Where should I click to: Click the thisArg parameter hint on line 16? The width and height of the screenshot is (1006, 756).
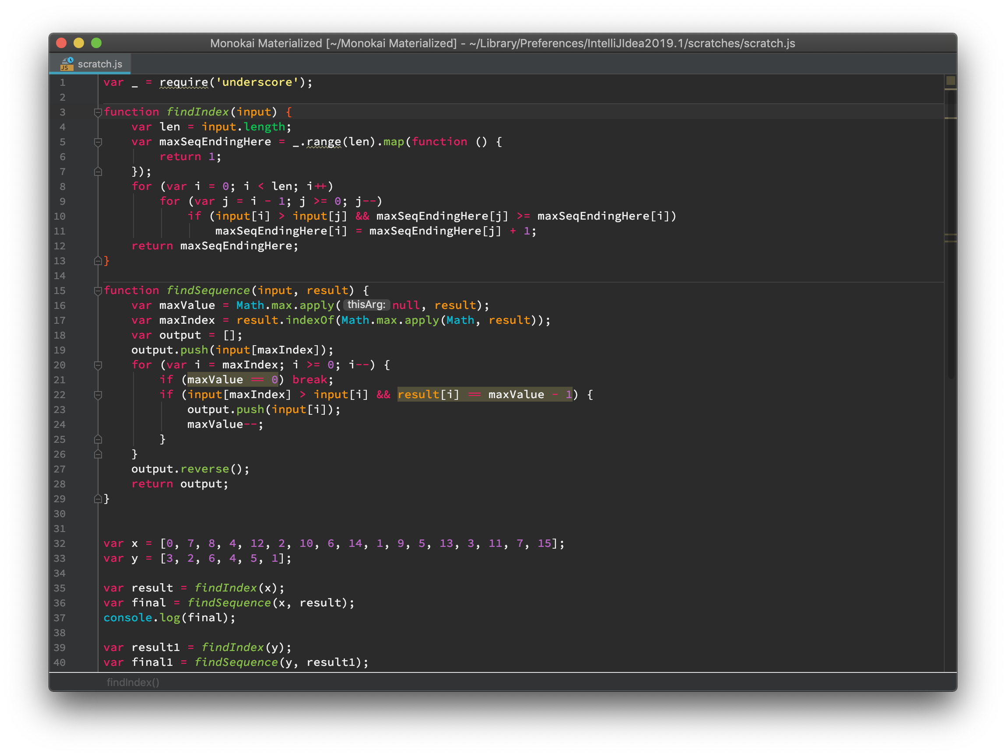[366, 305]
